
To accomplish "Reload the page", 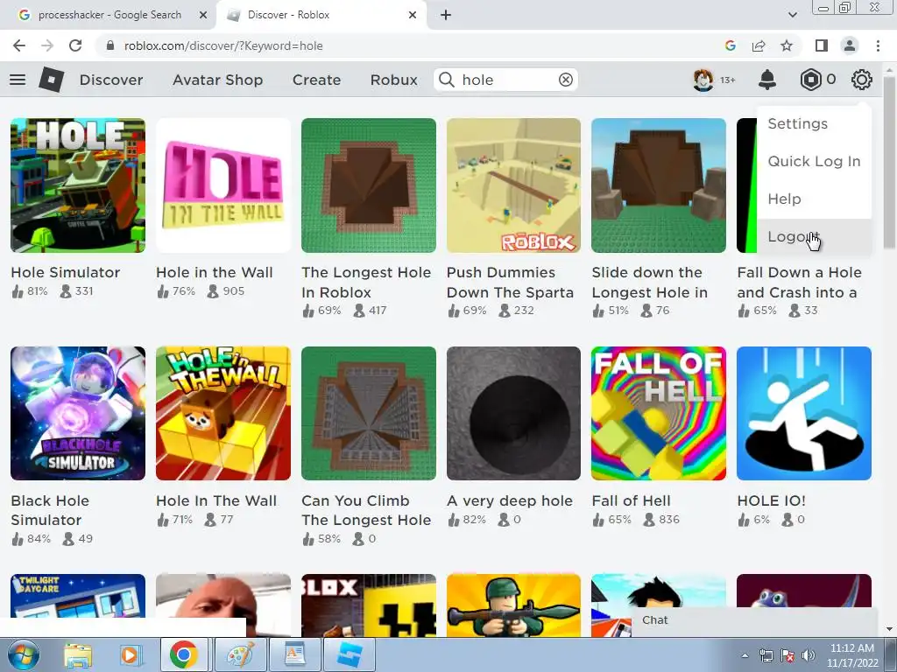I will 75,45.
